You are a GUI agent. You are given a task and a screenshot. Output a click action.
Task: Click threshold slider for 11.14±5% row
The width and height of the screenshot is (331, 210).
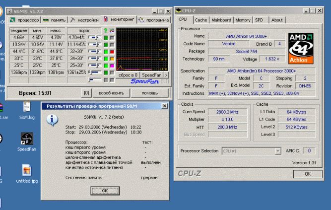[x=95, y=45]
